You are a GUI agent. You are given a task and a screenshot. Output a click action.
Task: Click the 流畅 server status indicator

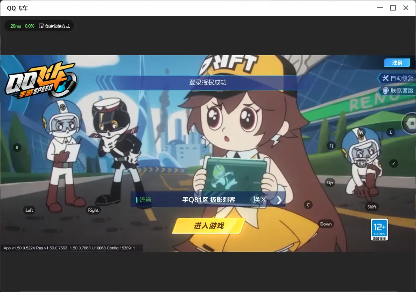click(144, 200)
